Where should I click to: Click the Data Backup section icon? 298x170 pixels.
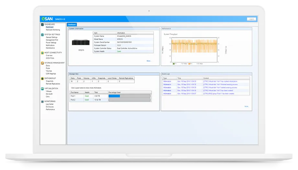[x=42, y=78]
